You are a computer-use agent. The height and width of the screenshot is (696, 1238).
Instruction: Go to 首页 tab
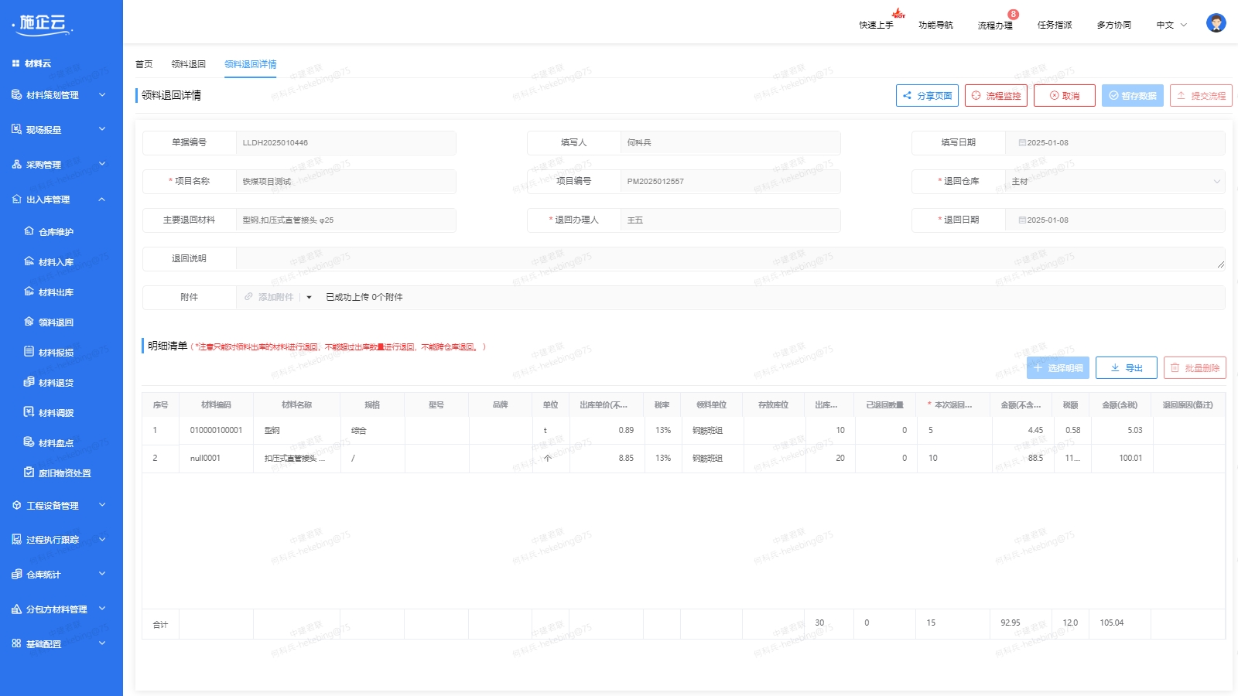tap(144, 64)
